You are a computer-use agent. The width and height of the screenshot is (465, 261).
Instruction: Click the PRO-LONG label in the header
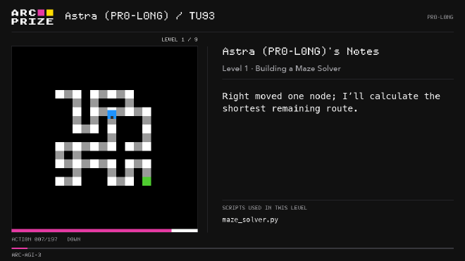coord(440,17)
